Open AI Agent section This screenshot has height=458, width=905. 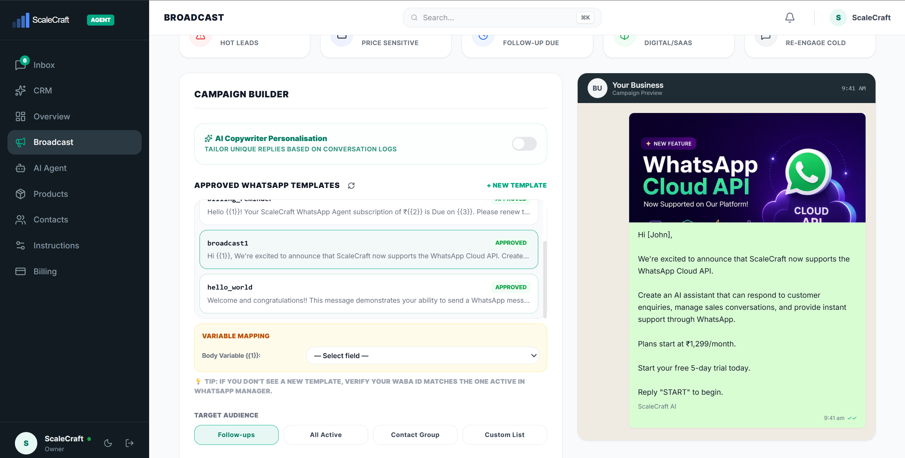tap(75, 168)
